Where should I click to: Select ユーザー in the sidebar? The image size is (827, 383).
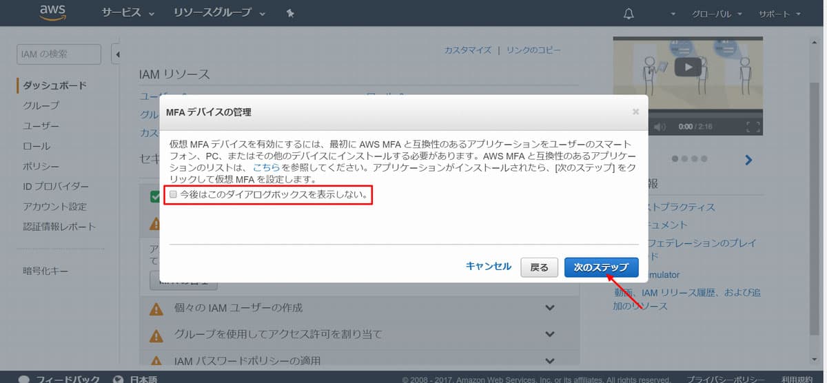tap(41, 126)
